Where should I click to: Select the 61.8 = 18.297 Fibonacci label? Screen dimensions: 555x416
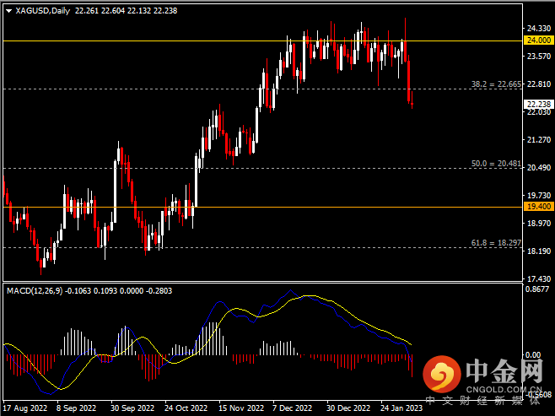tap(495, 242)
